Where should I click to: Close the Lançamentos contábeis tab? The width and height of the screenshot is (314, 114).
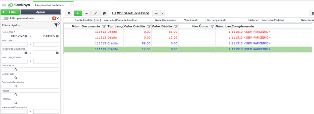point(71,5)
